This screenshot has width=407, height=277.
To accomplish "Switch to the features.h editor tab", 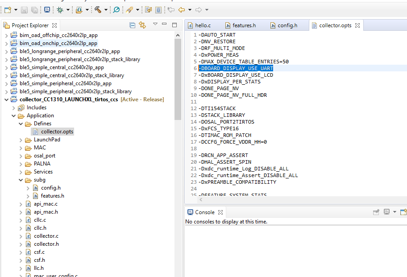I will (x=243, y=25).
